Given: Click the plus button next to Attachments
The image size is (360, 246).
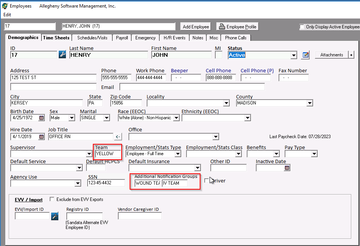Looking at the screenshot, I should click(351, 55).
